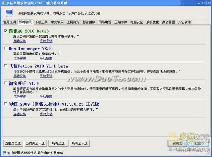Close the 多特常用软件合集 window
The height and width of the screenshot is (157, 212).
coord(208,3)
